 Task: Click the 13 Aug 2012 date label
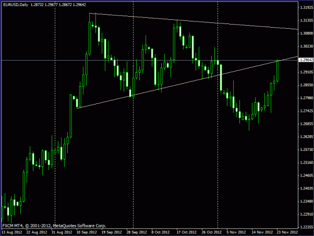[x=11, y=232]
